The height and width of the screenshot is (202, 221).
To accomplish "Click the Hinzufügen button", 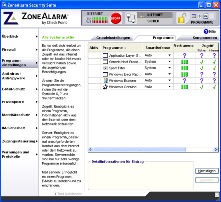I will tap(207, 171).
